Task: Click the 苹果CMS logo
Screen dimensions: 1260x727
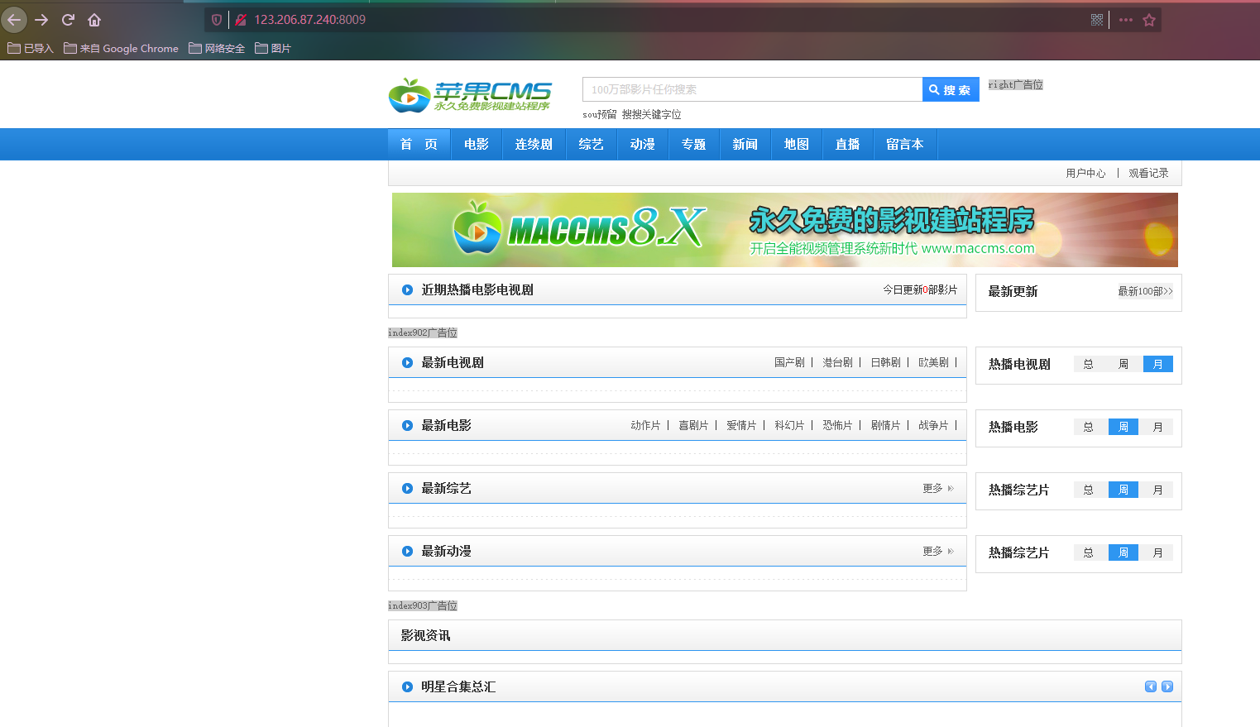Action: pos(470,95)
